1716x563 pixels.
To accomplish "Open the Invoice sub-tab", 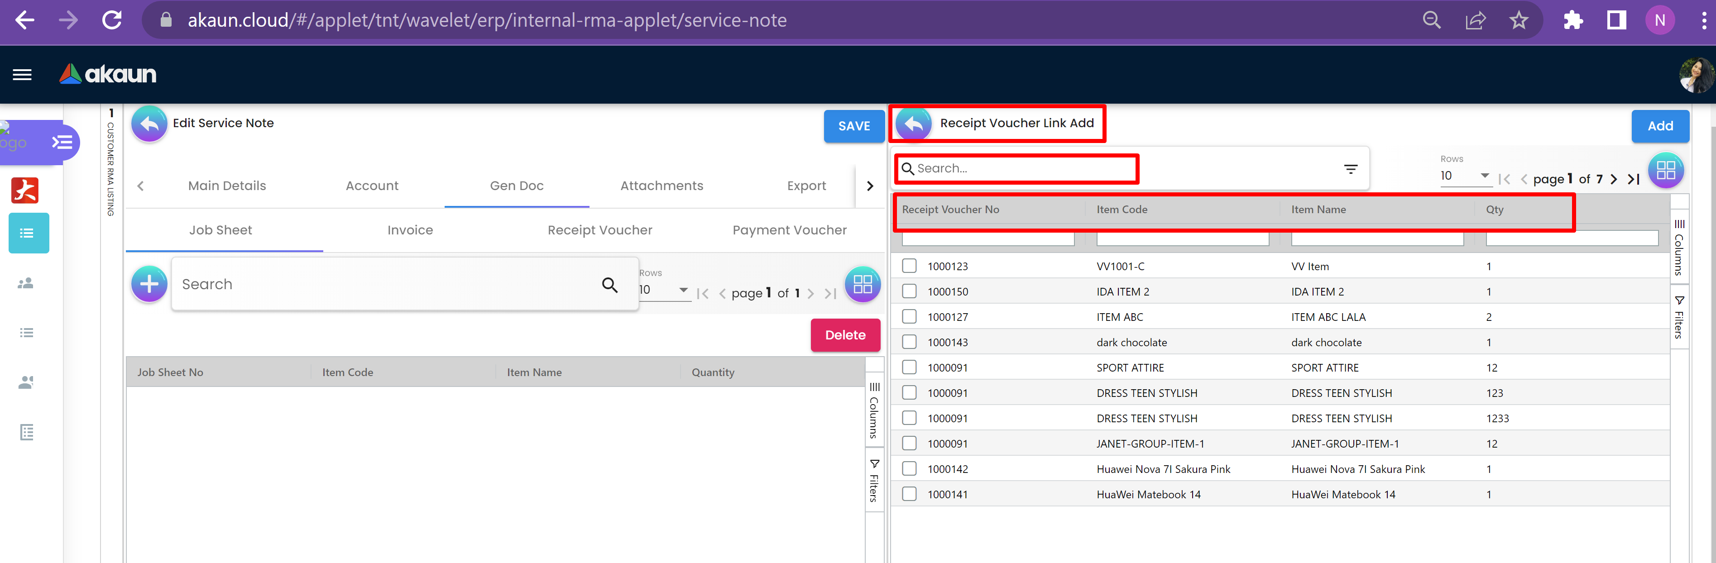I will (x=410, y=229).
